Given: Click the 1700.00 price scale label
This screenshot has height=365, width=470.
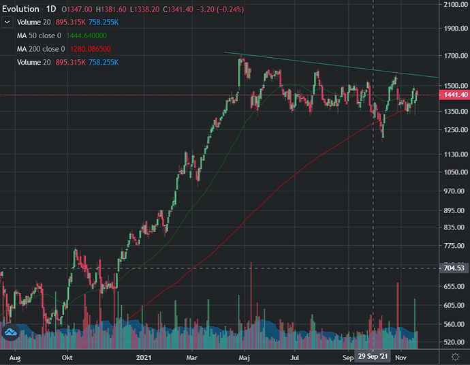Looking at the screenshot, I should 456,55.
